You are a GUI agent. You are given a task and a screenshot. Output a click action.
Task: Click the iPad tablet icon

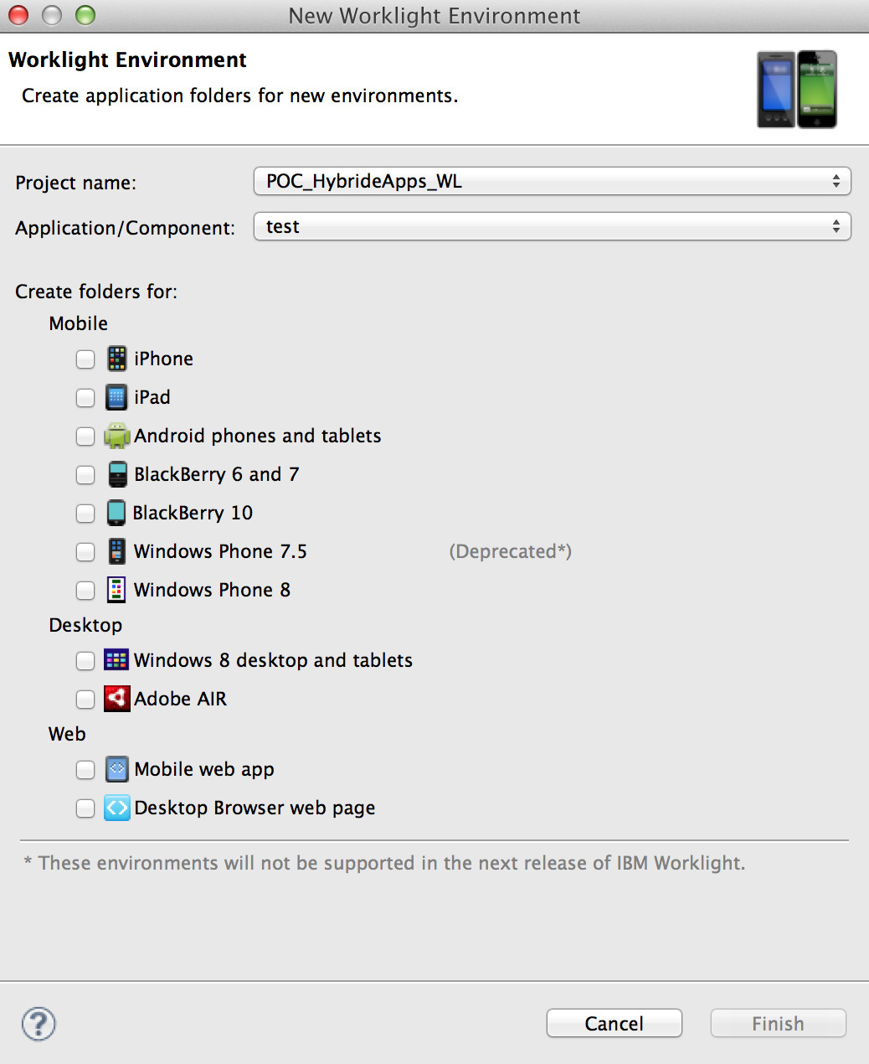(117, 397)
